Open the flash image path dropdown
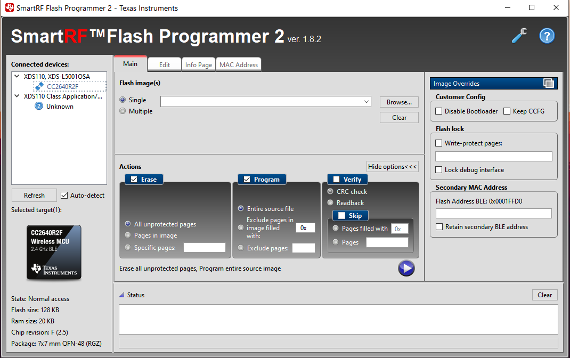This screenshot has width=570, height=358. point(367,102)
